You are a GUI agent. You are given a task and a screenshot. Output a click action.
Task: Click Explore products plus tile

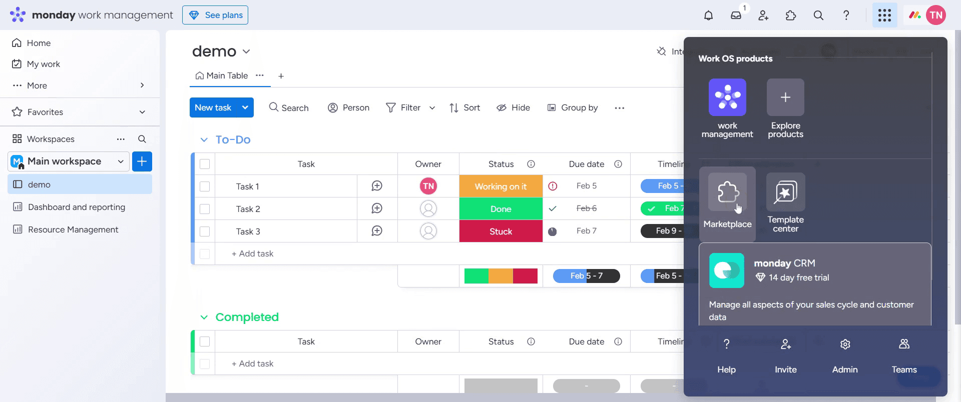(785, 97)
